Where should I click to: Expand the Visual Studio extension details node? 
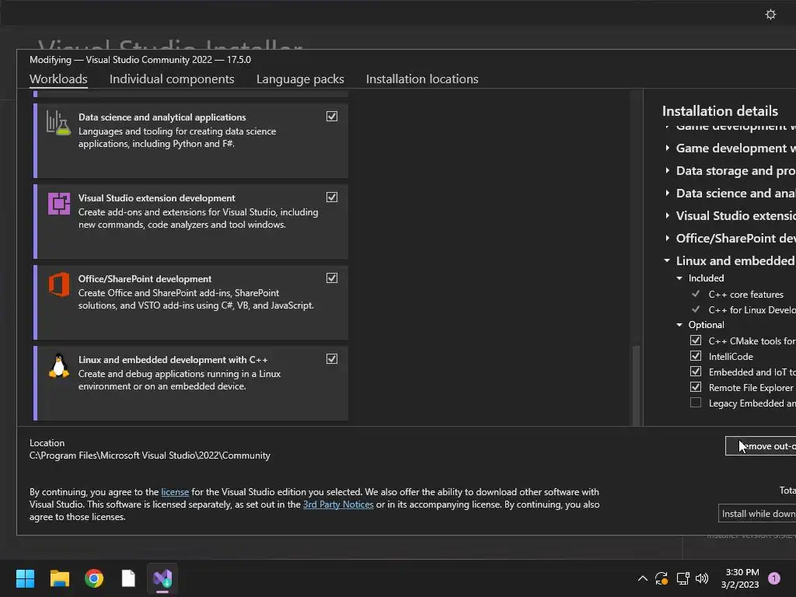click(x=668, y=216)
